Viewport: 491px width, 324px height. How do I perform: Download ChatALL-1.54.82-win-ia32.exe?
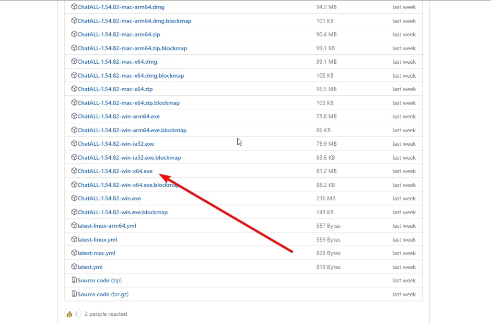[116, 144]
